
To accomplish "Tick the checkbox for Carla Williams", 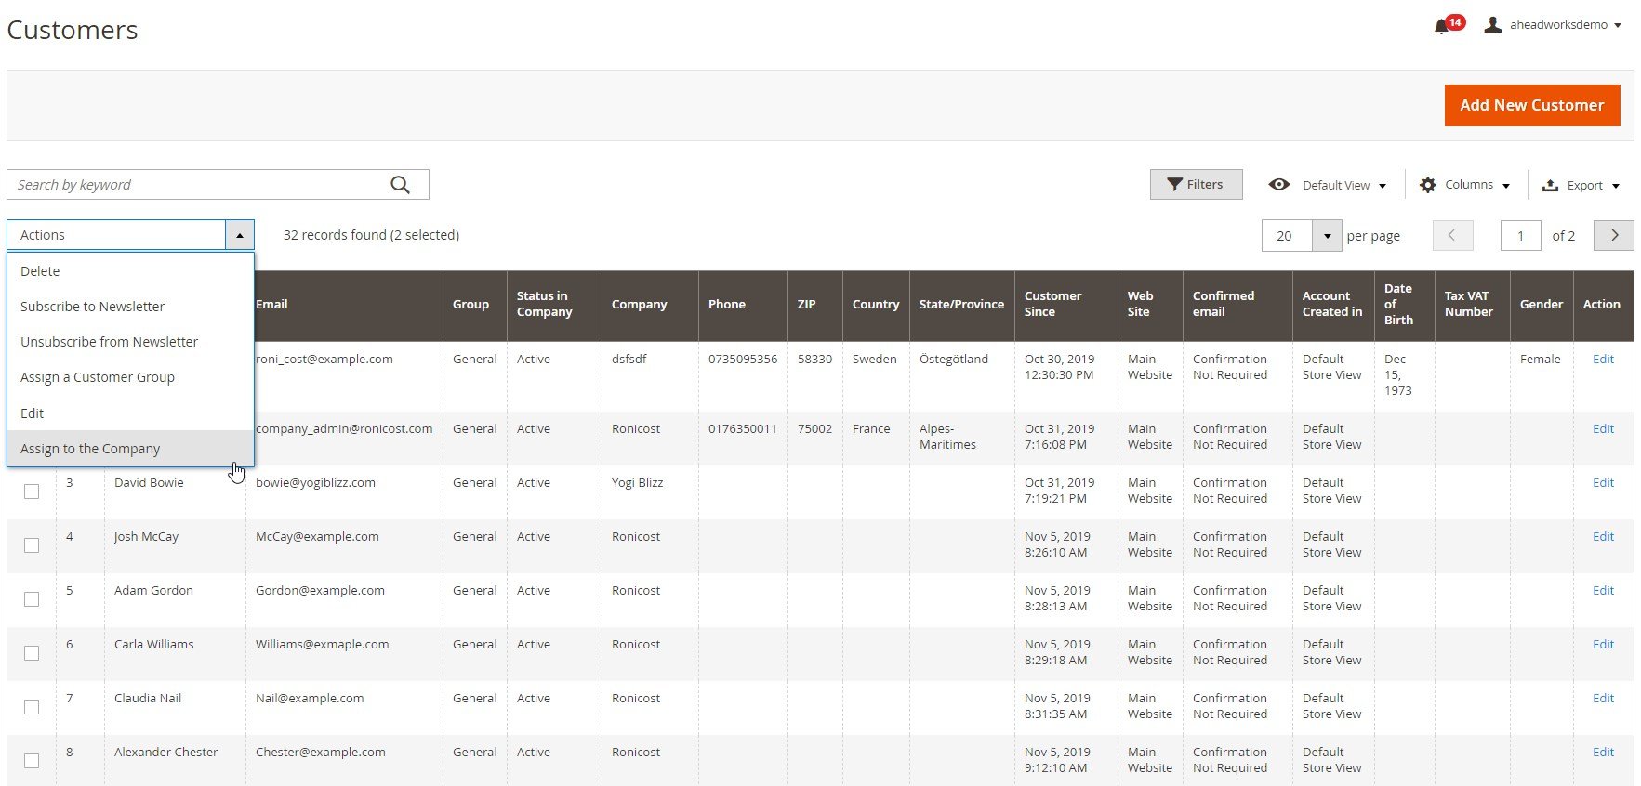I will [x=32, y=653].
